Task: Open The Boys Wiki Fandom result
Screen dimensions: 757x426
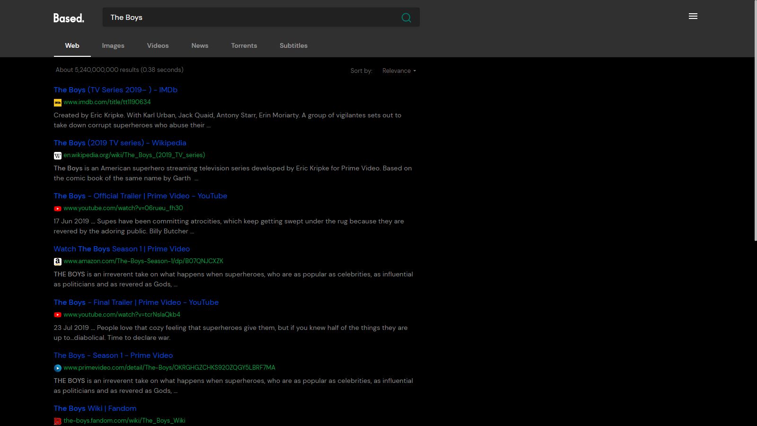Action: click(95, 408)
